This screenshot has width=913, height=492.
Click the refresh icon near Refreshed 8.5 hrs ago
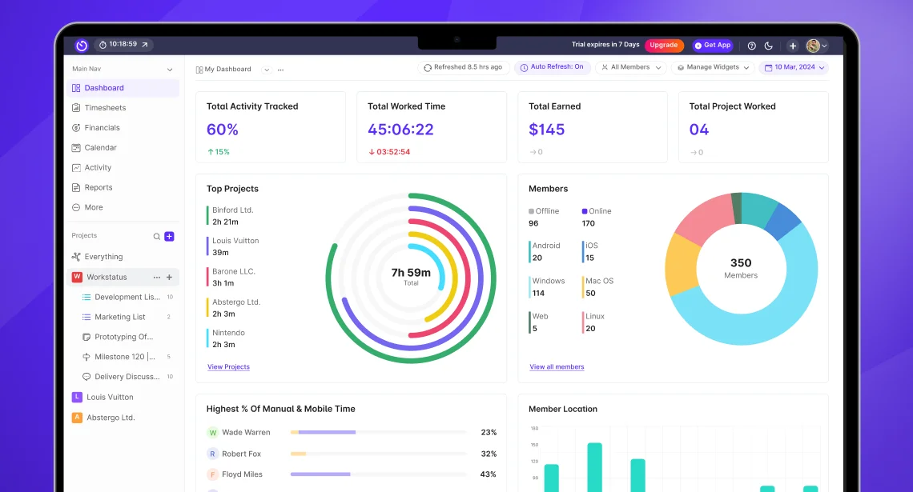click(427, 67)
